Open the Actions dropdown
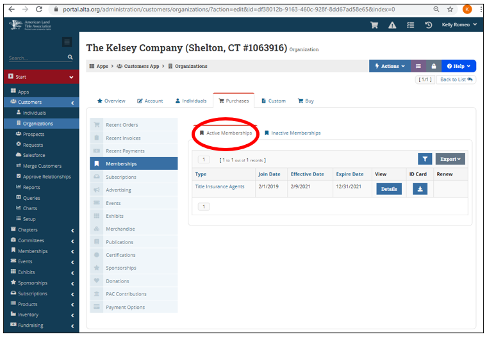This screenshot has width=487, height=337. [x=390, y=66]
